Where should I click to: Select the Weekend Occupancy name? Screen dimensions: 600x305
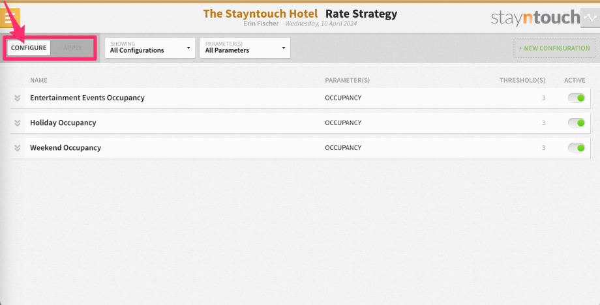(65, 147)
